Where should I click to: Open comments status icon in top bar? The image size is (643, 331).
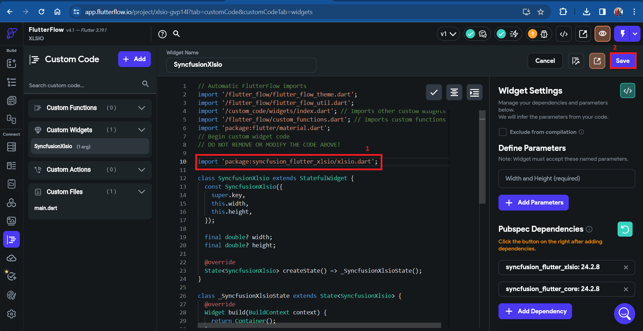(477, 34)
